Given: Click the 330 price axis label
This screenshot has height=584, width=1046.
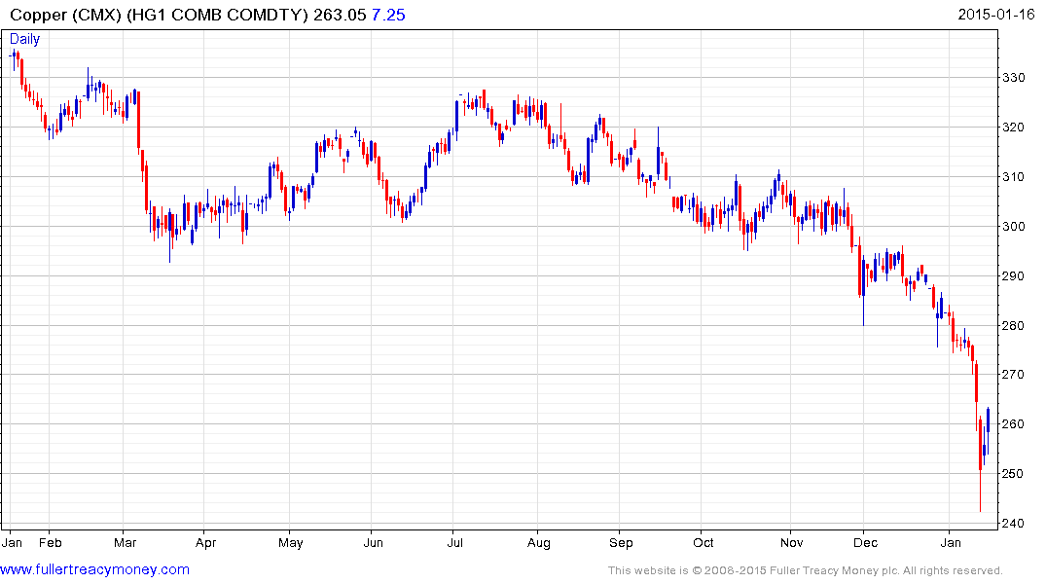Looking at the screenshot, I should point(1014,78).
